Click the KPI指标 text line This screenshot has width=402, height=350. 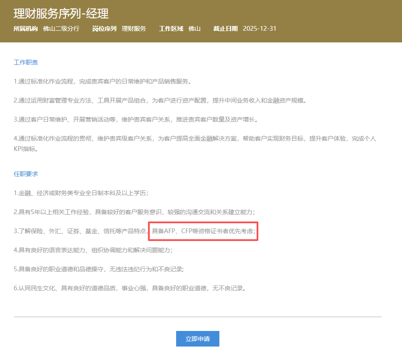tap(26, 149)
